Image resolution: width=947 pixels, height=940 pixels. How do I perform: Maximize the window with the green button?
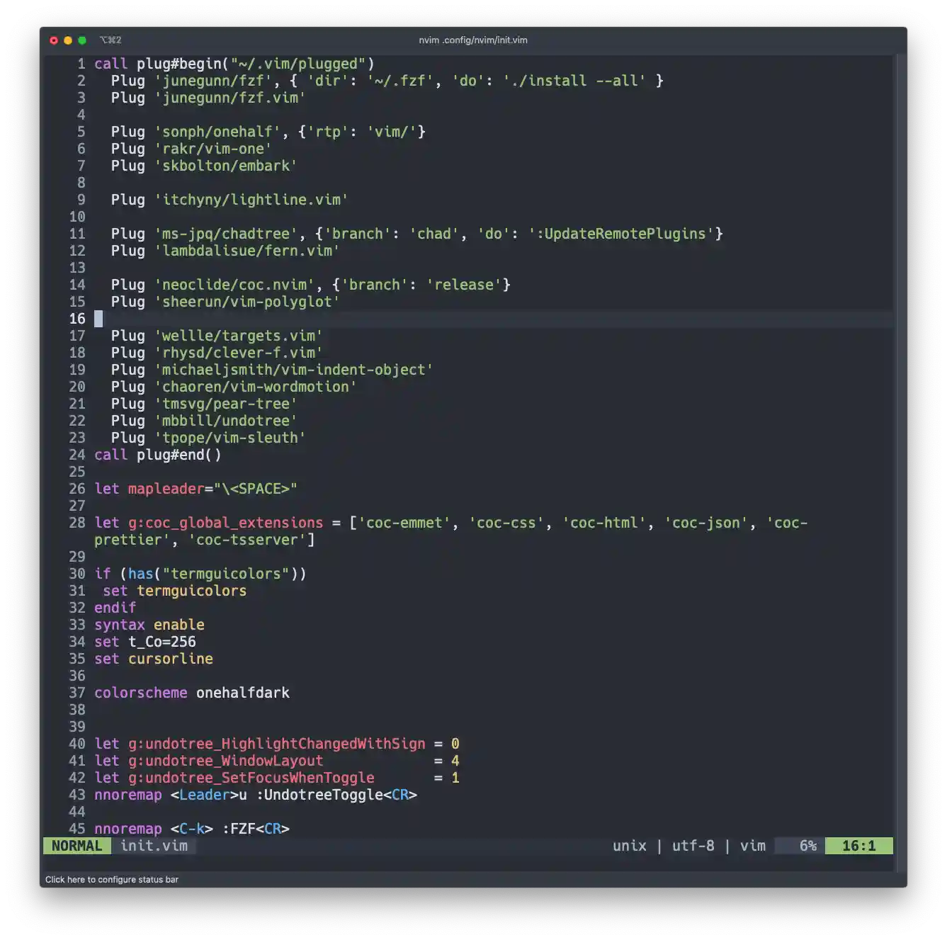(82, 40)
